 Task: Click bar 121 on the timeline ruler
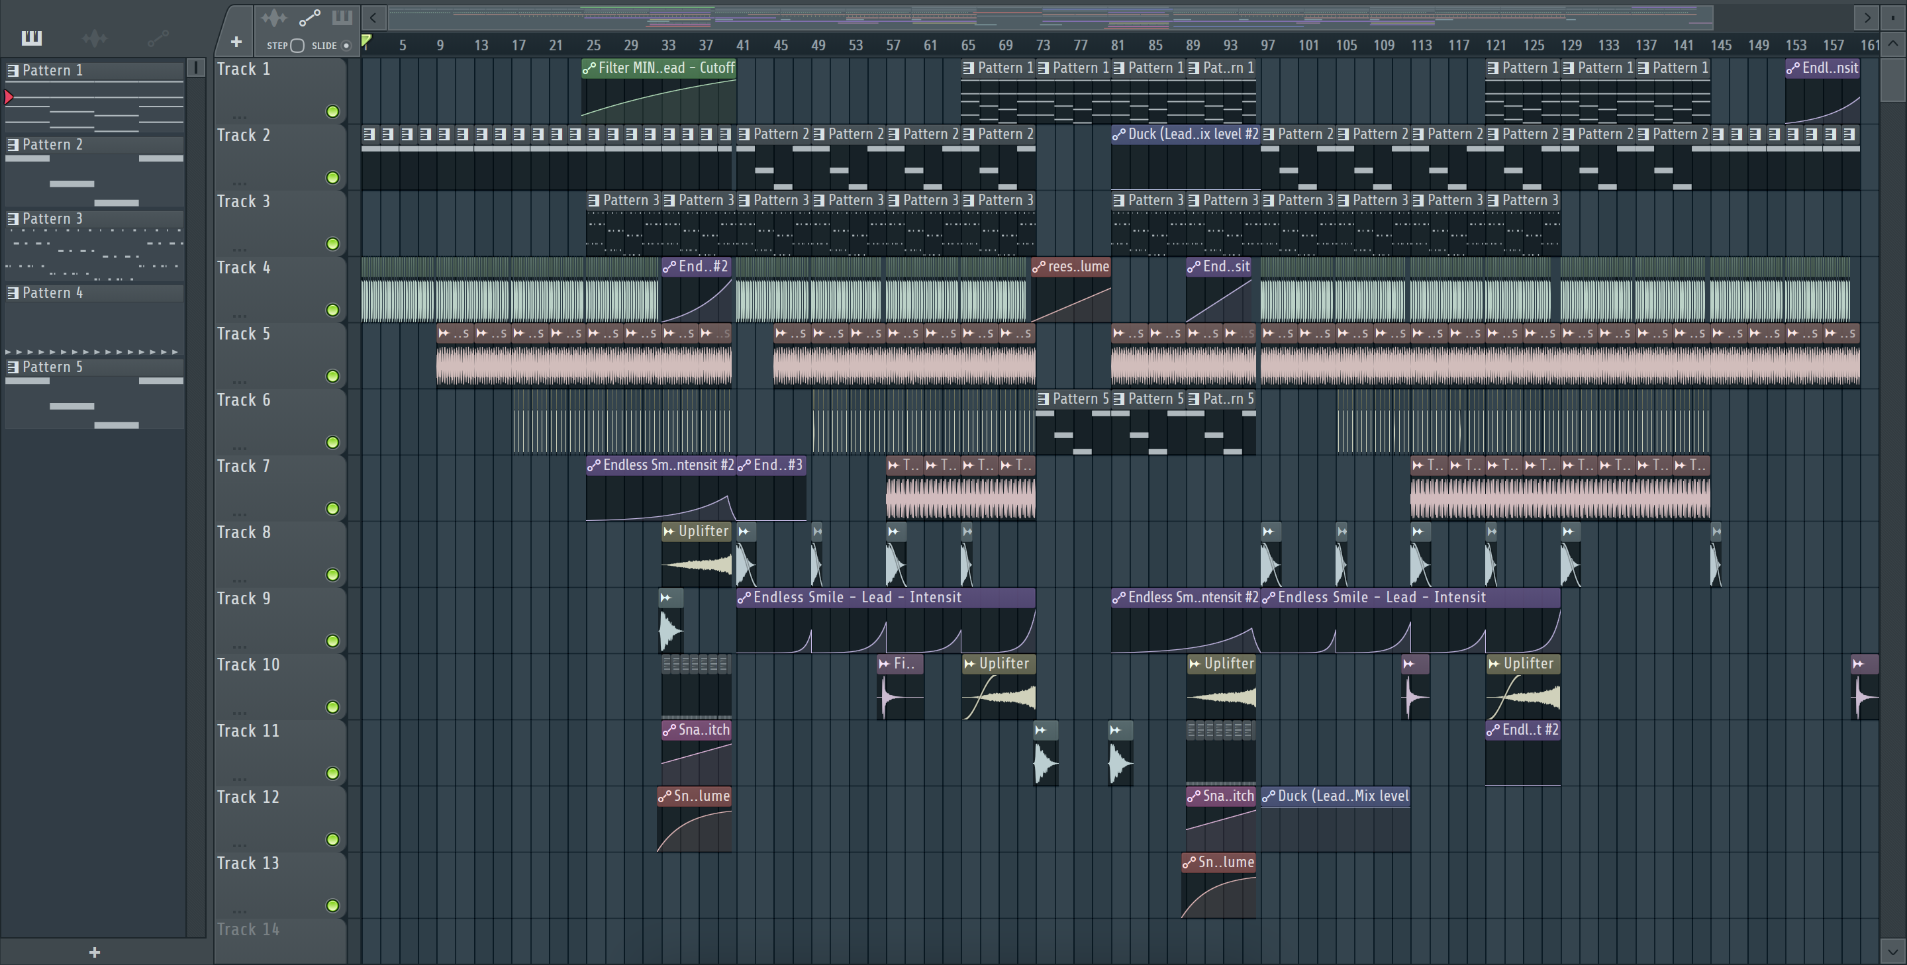pos(1496,45)
